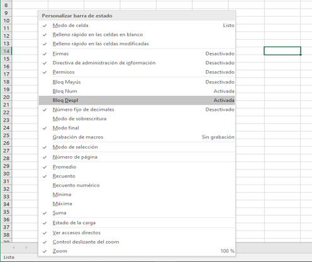
Task: Select row header 25
Action: pos(6,135)
